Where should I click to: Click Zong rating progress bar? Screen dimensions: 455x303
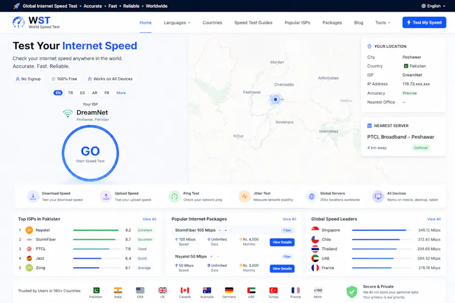pyautogui.click(x=97, y=268)
